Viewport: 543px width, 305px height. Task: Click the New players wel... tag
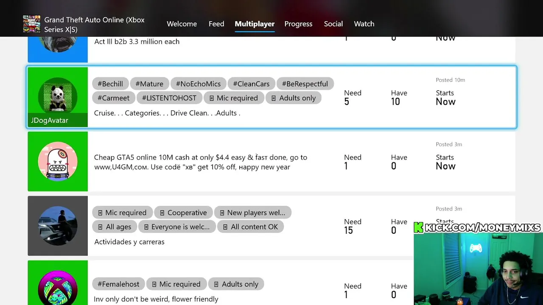tap(252, 213)
